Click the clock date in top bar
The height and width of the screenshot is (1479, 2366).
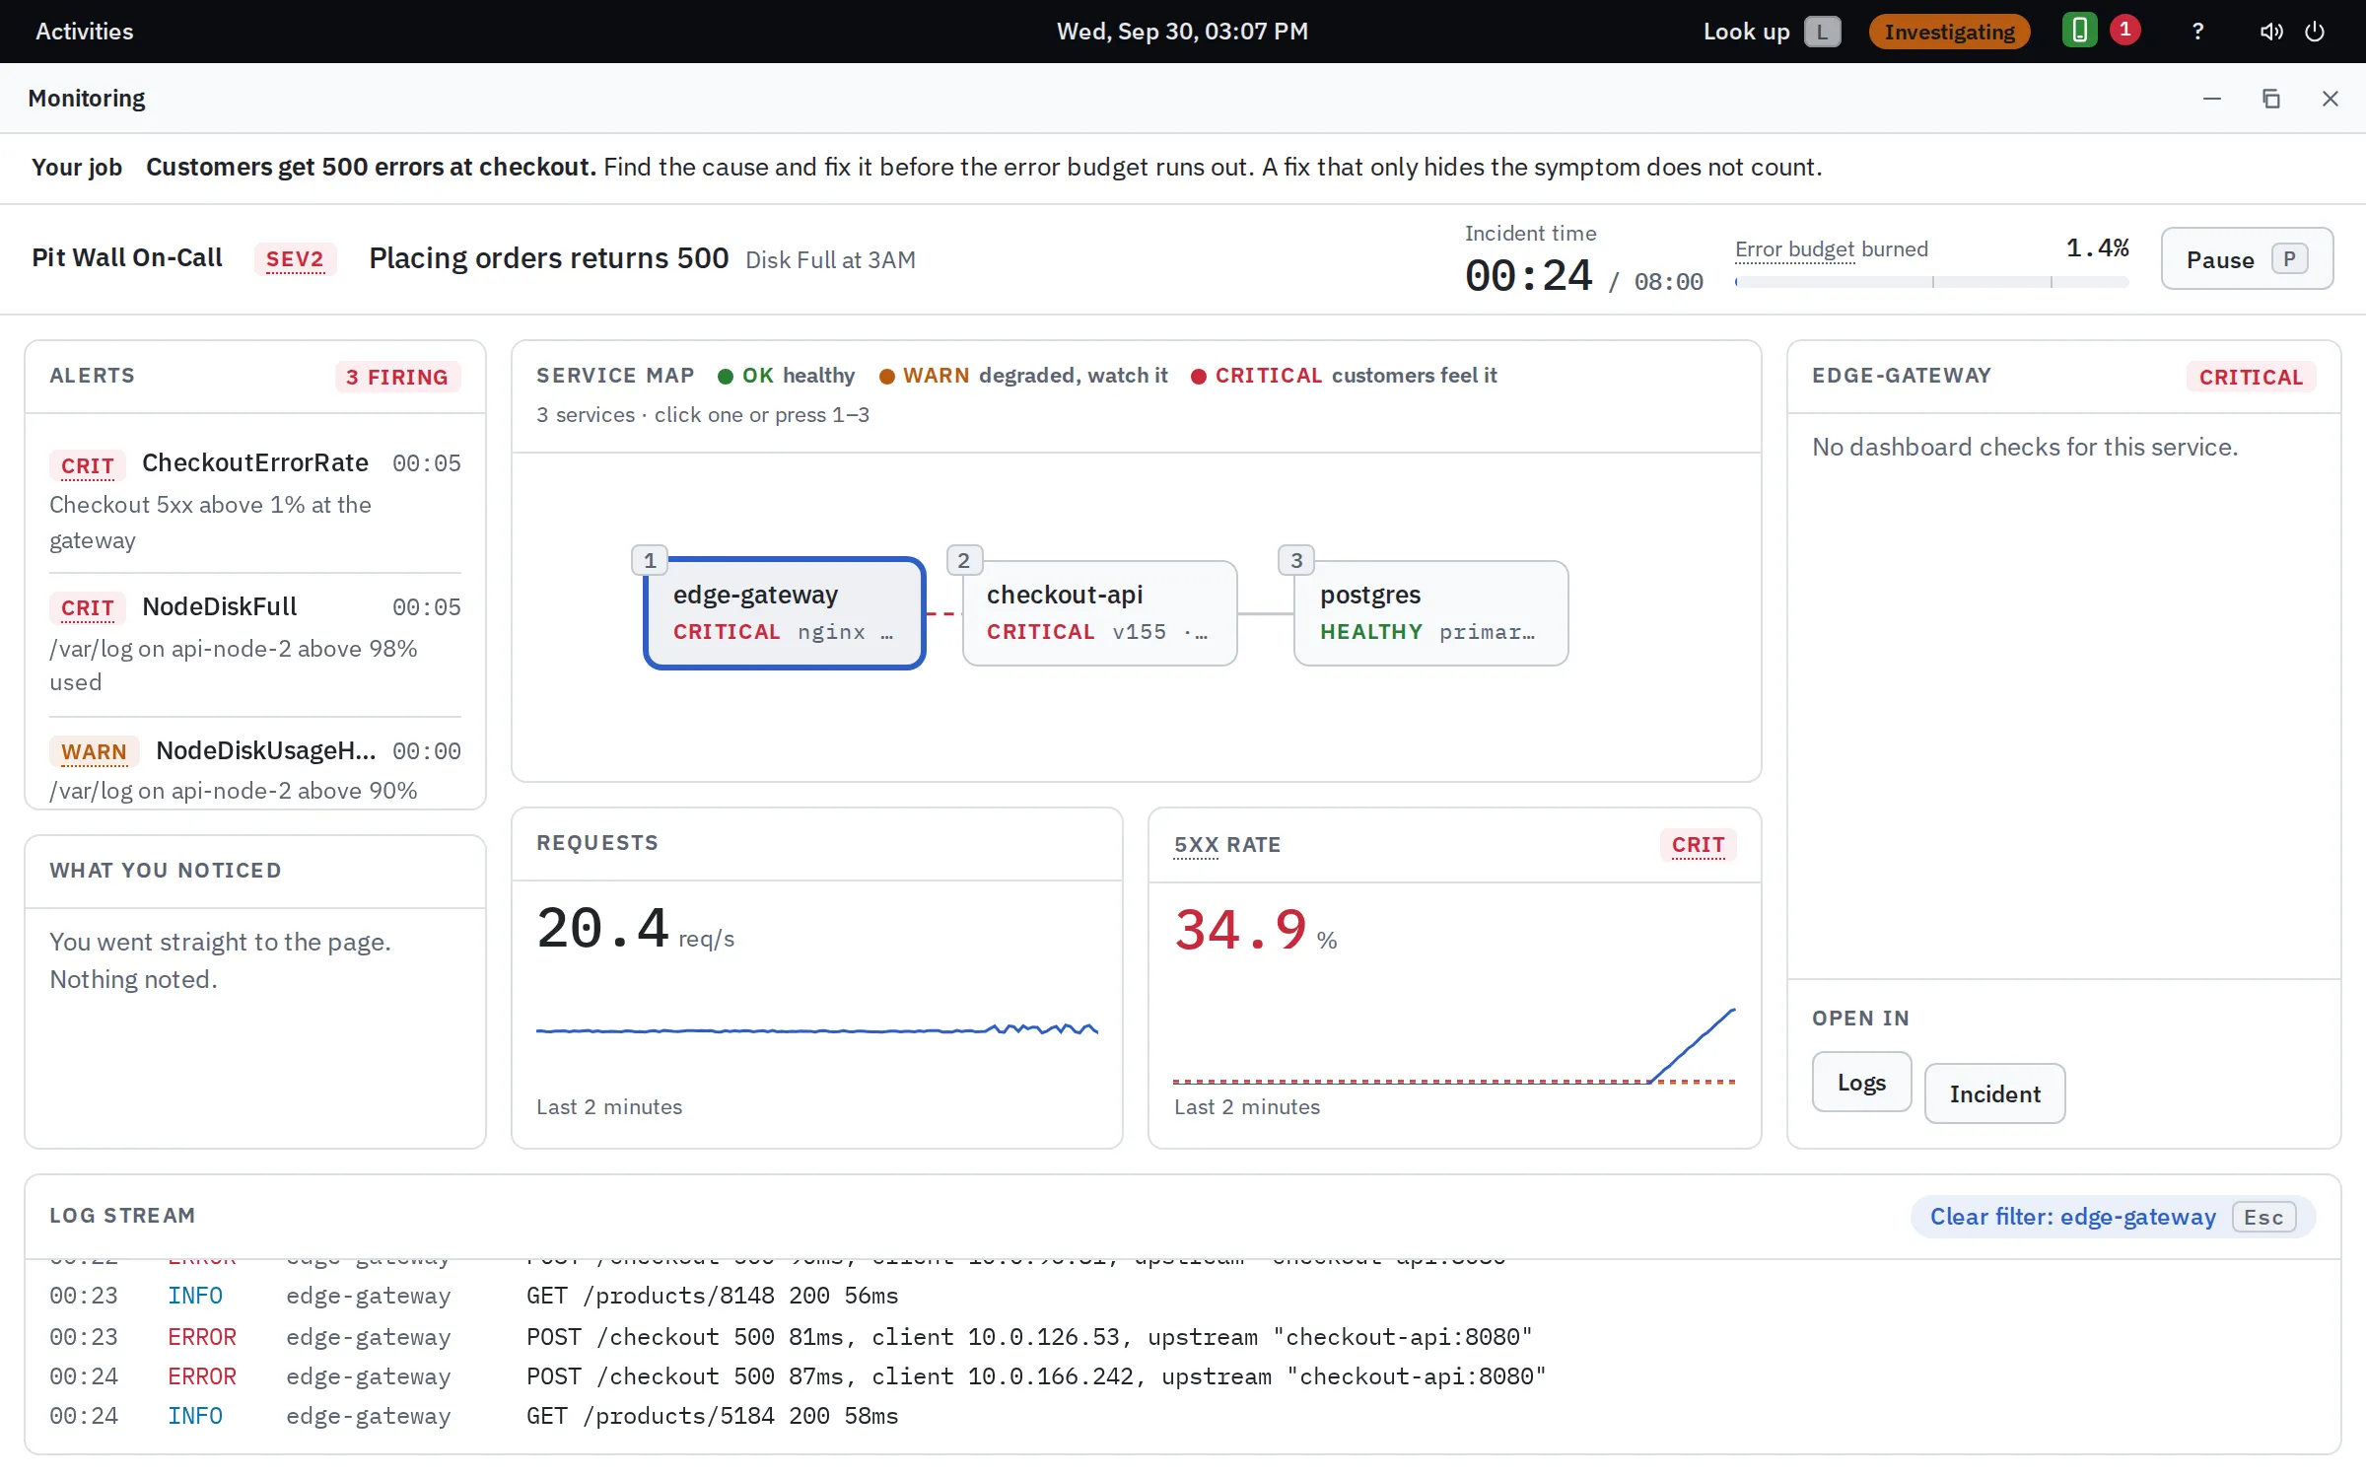click(x=1182, y=32)
